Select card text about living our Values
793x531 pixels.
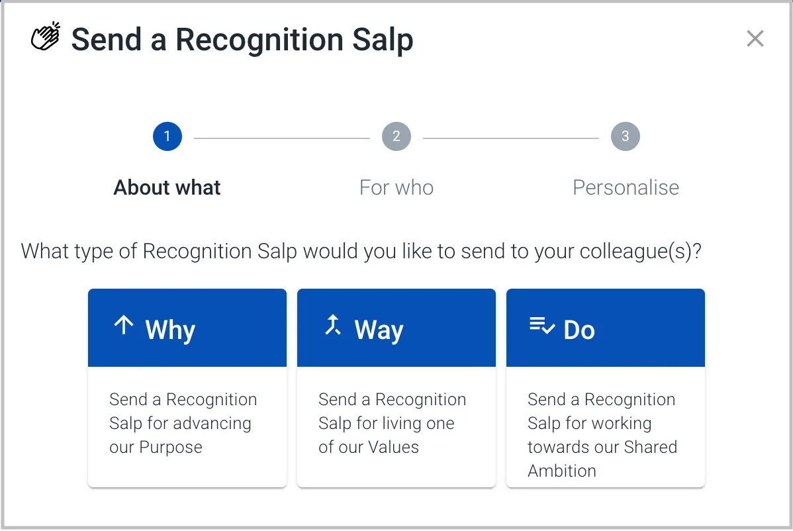click(x=392, y=423)
